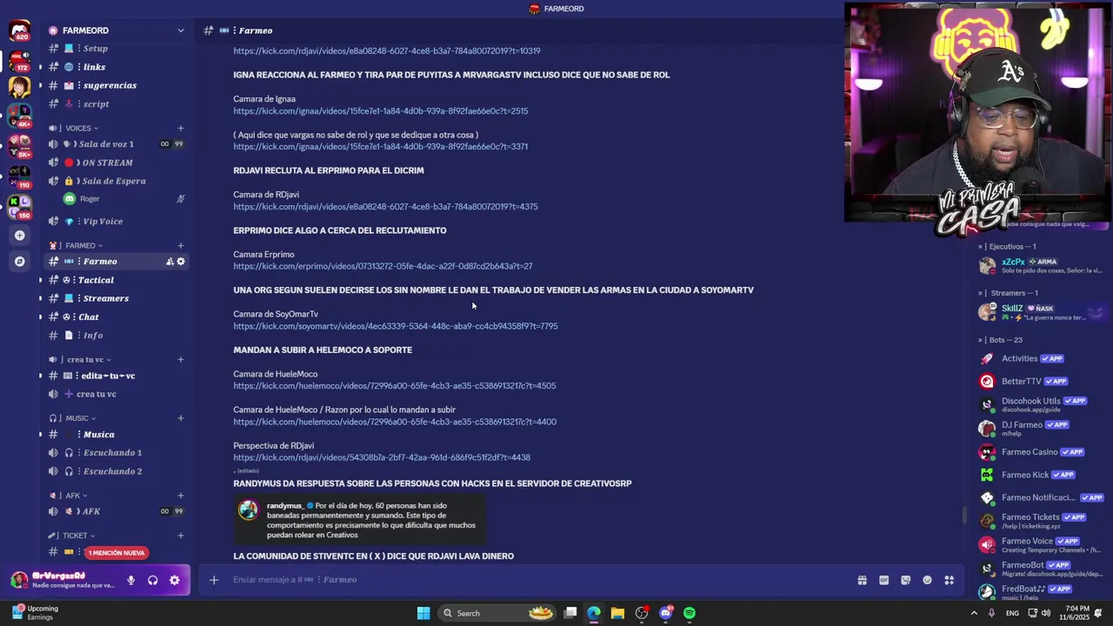Screen dimensions: 1113x626
Task: Open the sugerencias text channel
Action: coord(116,85)
